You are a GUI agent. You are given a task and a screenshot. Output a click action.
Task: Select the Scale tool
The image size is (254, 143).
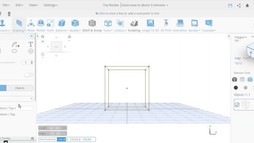[50, 25]
